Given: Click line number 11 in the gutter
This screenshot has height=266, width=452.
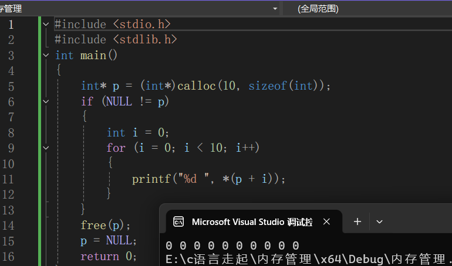Looking at the screenshot, I should (8, 179).
